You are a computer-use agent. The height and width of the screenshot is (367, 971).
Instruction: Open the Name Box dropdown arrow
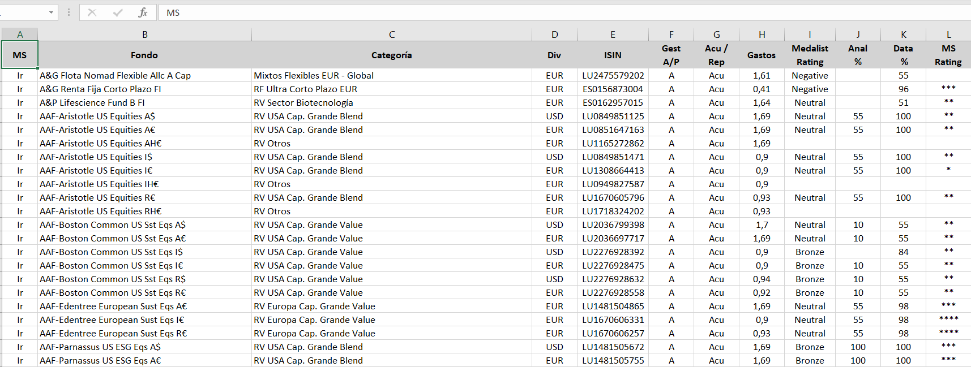[x=51, y=12]
